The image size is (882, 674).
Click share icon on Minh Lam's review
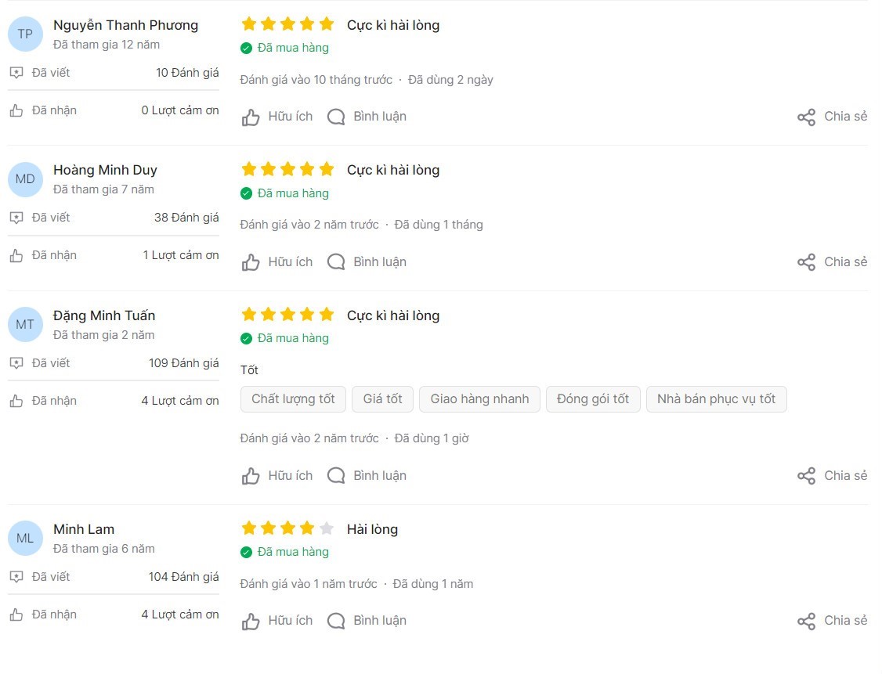[x=806, y=622]
